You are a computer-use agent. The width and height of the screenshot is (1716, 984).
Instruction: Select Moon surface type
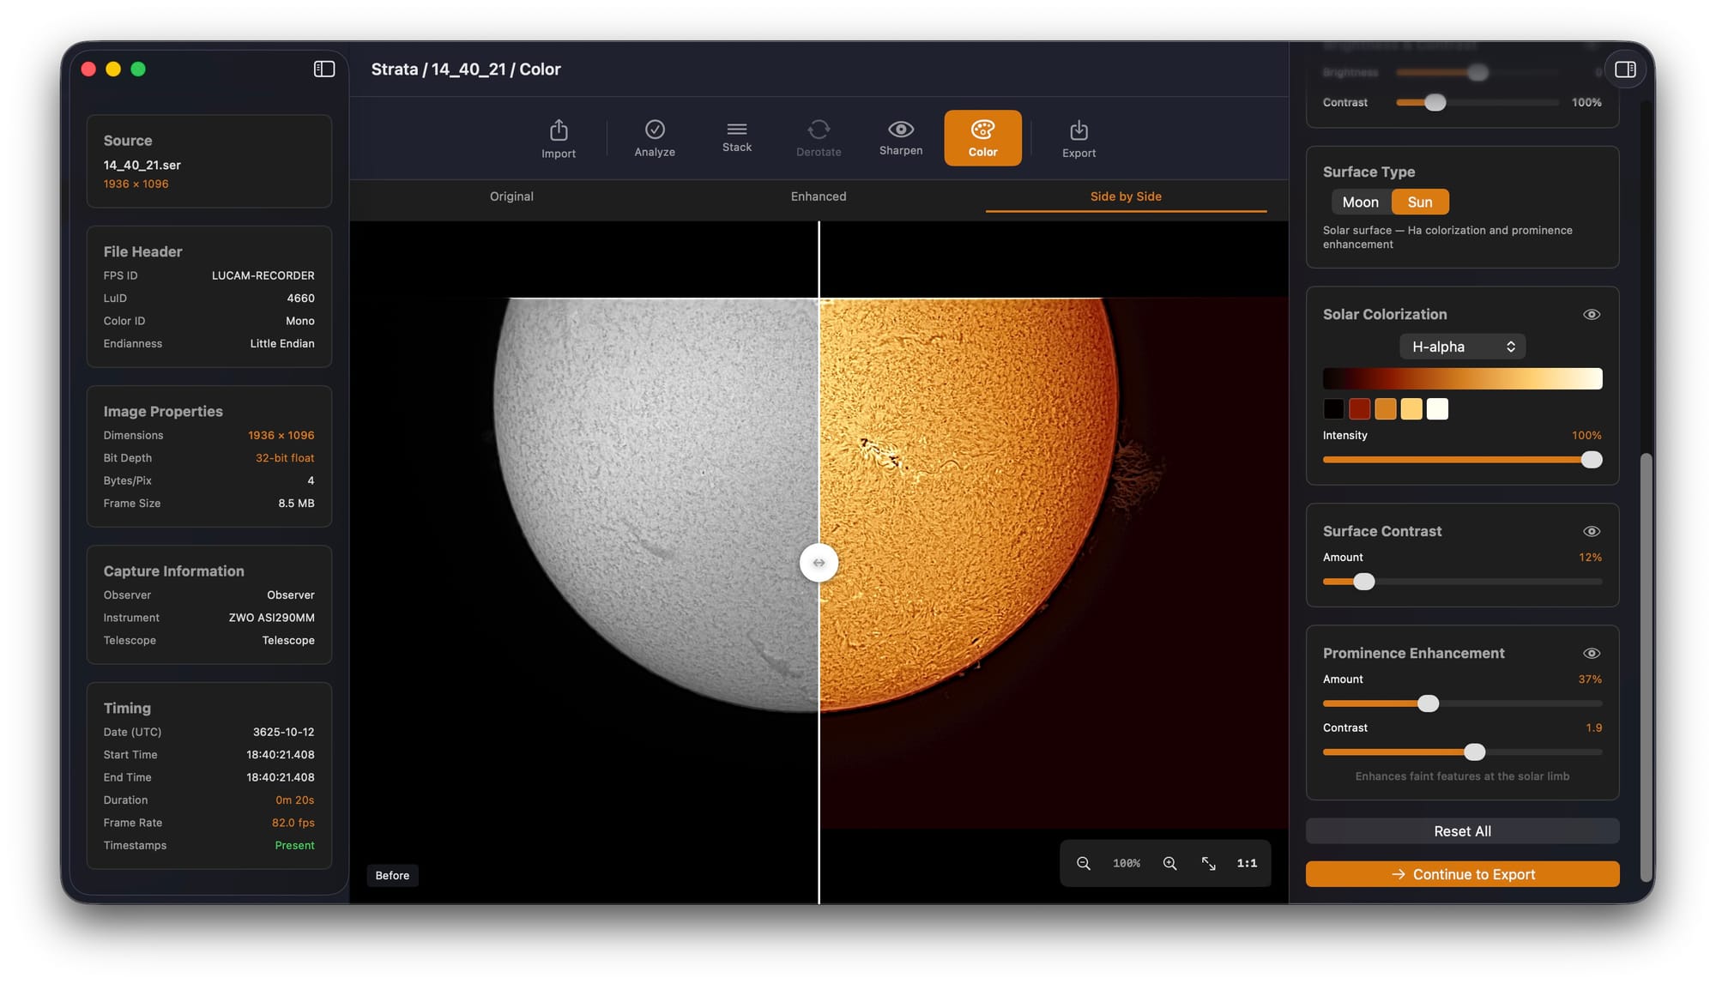point(1360,202)
